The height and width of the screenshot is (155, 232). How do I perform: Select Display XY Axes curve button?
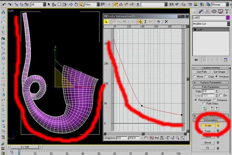(x=124, y=22)
